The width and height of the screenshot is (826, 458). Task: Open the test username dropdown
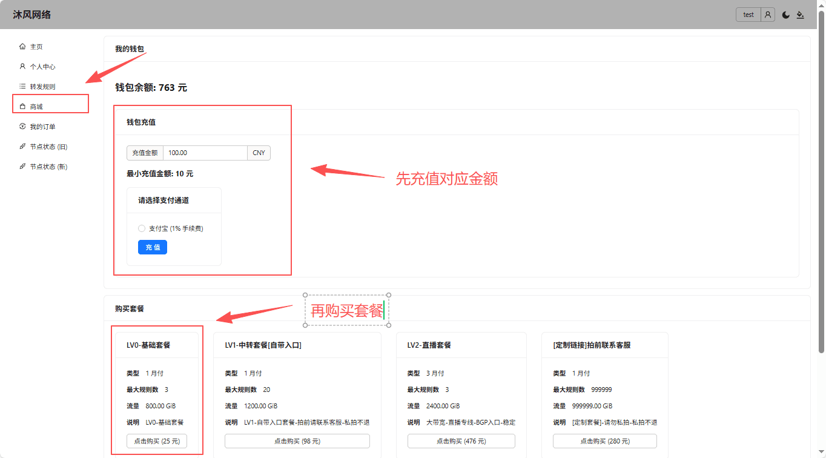click(748, 15)
